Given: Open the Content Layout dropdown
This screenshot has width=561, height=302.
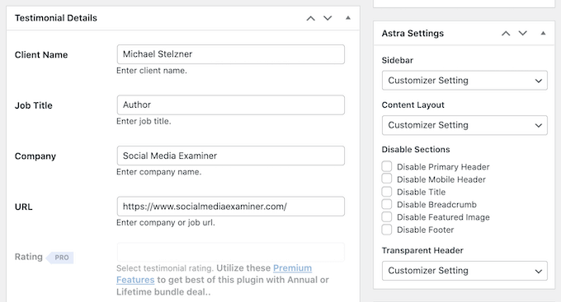Looking at the screenshot, I should pos(464,125).
